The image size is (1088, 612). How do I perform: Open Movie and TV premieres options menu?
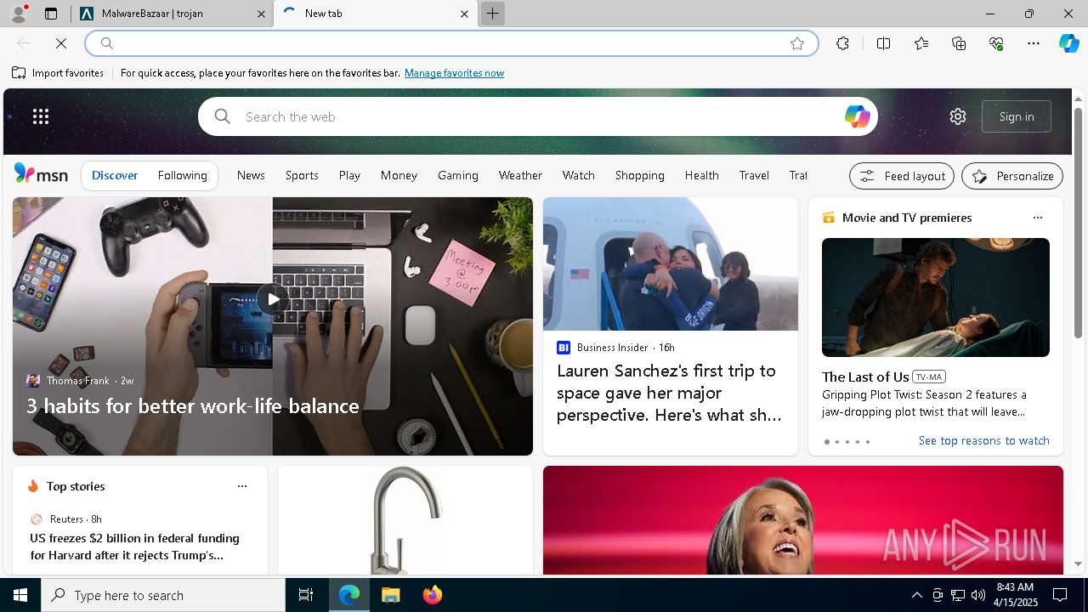pos(1037,218)
